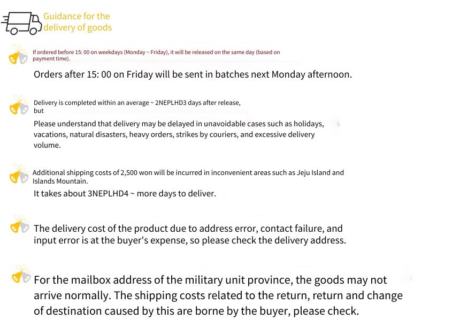Click the bell icon beside Jeju Island shipping note
Viewport: 460px width, 327px height.
pos(19,173)
